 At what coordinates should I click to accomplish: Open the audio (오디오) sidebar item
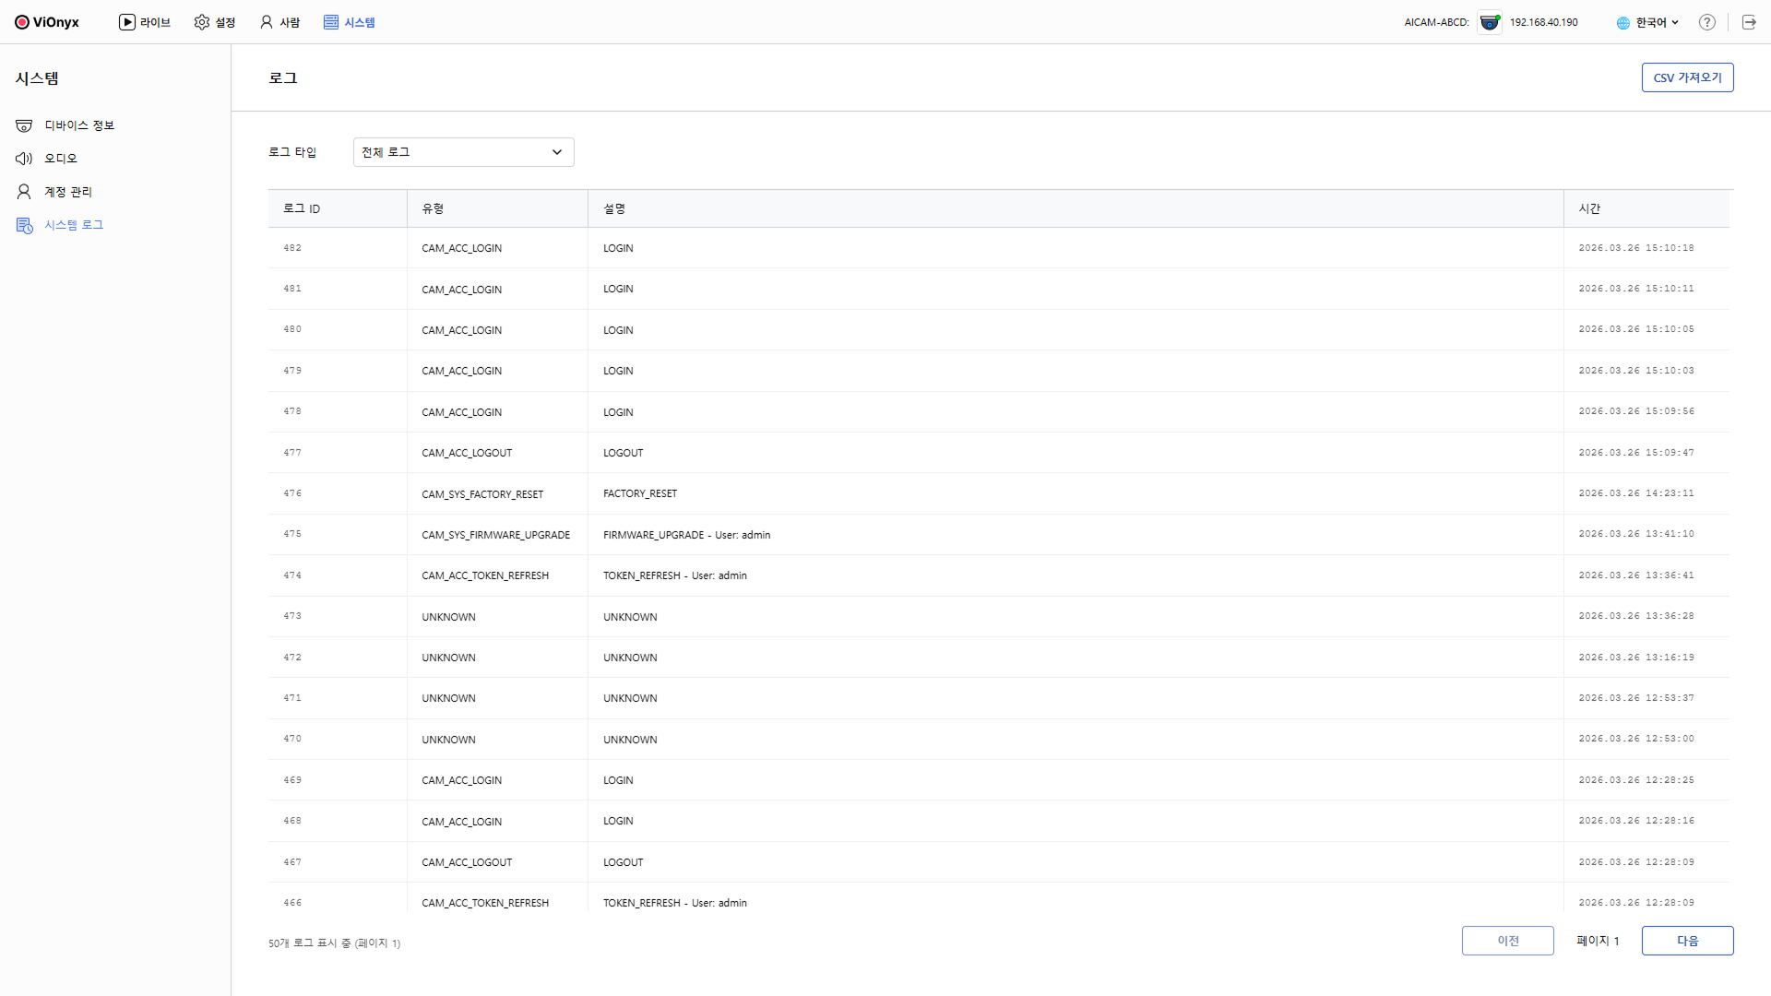[x=60, y=159]
